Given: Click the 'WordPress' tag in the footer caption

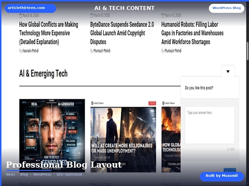Looking at the screenshot, I should point(42,174).
